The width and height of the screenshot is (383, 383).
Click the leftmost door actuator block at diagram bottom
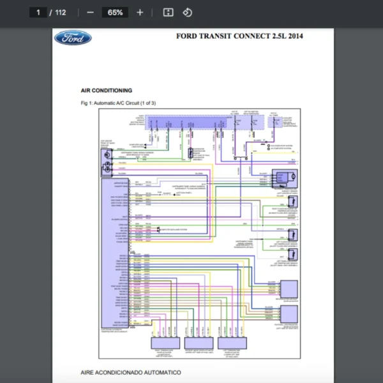coord(165,343)
